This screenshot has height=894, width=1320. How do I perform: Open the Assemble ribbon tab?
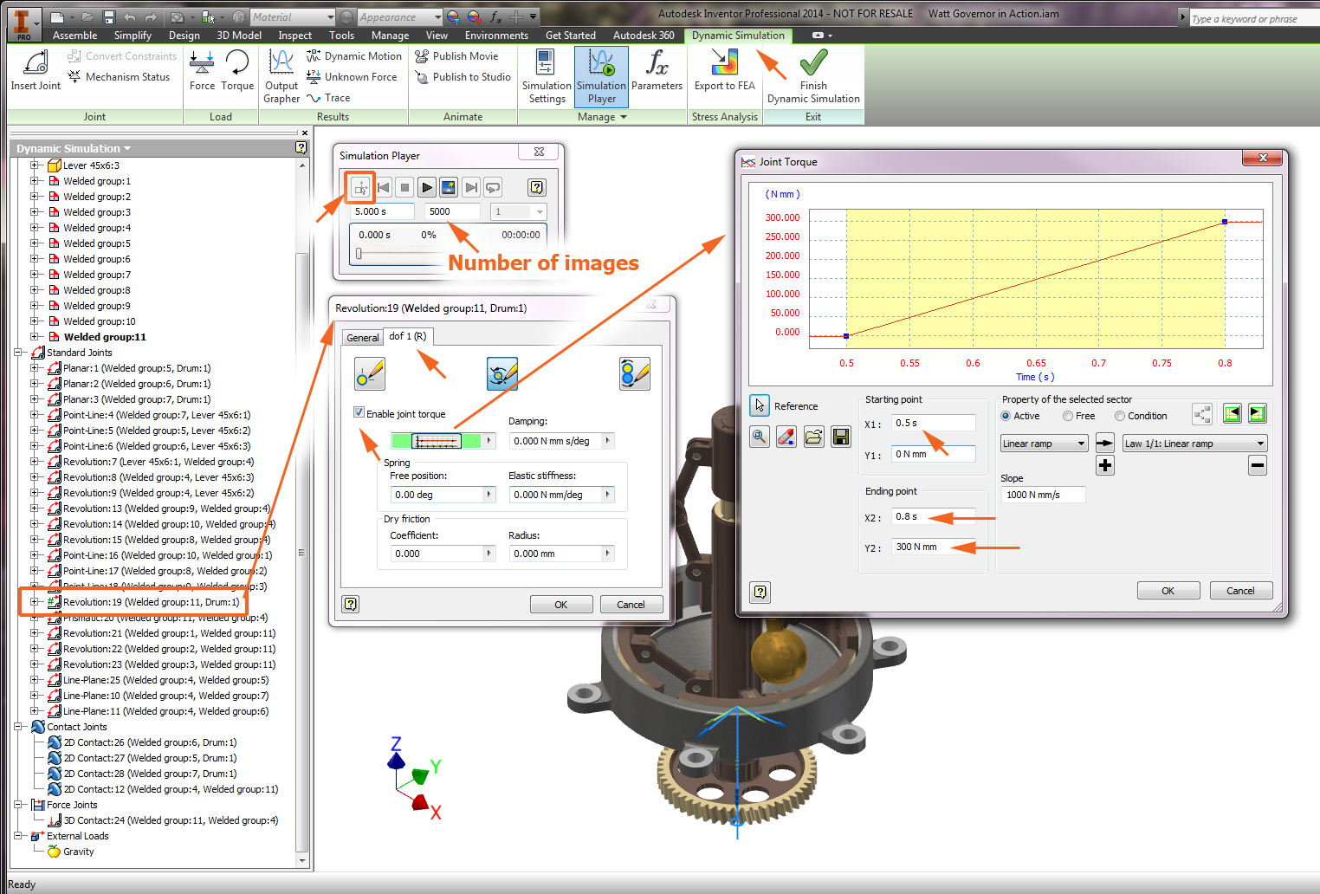pyautogui.click(x=75, y=36)
